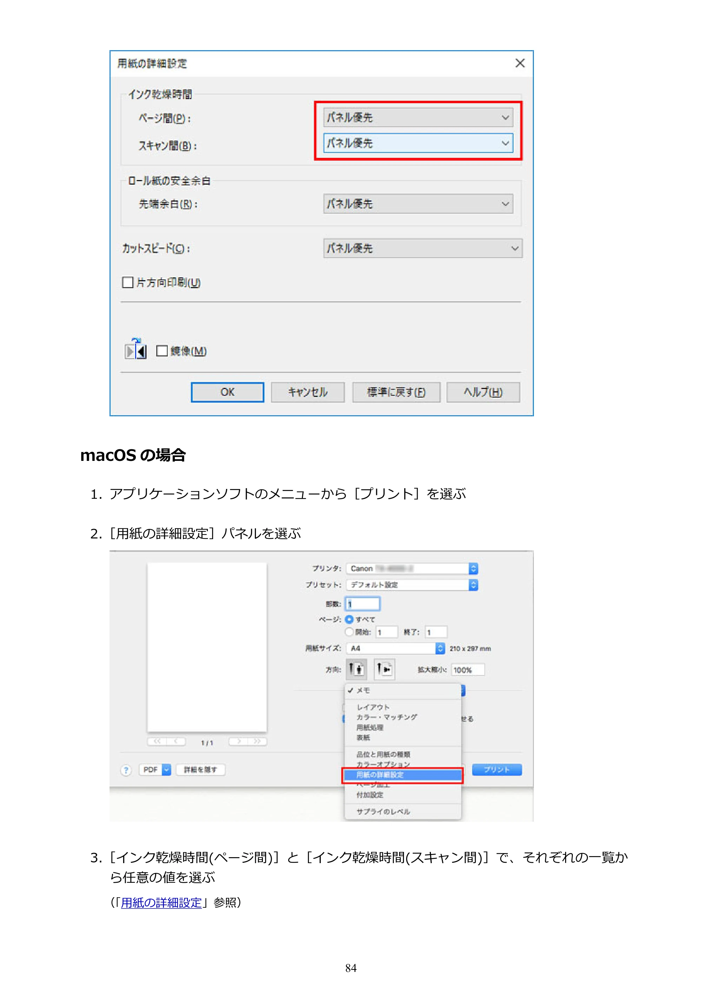Image resolution: width=702 pixels, height=993 pixels.
Task: Click the 部数 copies input field
Action: tap(363, 604)
